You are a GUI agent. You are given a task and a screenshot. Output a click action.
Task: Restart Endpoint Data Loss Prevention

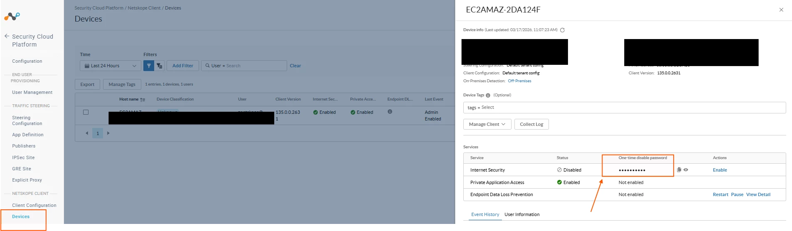721,194
